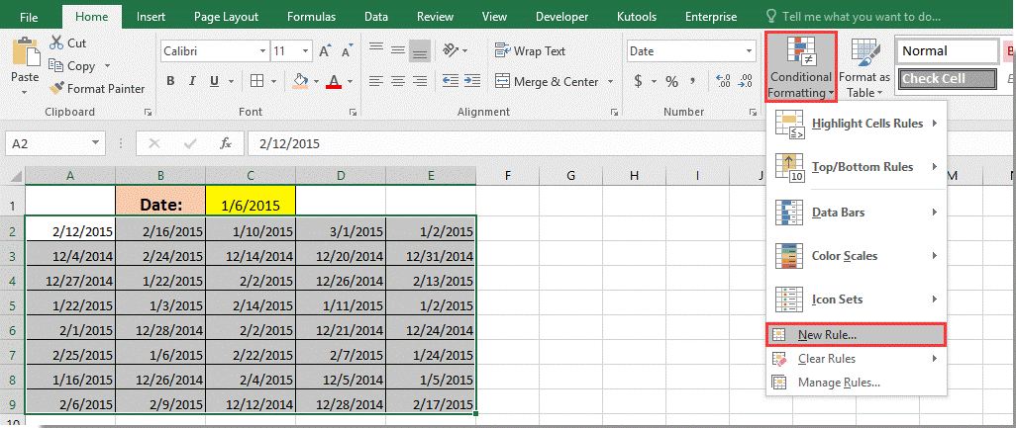Click the Percent Style icon
Screen dimensions: 1016x428
672,81
